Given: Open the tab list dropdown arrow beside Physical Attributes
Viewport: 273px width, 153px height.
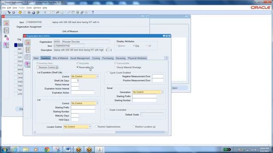Looking at the screenshot, I should pos(166,58).
